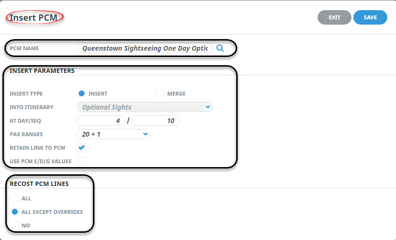Enable Use PCM E/D/G Values checkbox
396x240 pixels.
[82, 161]
